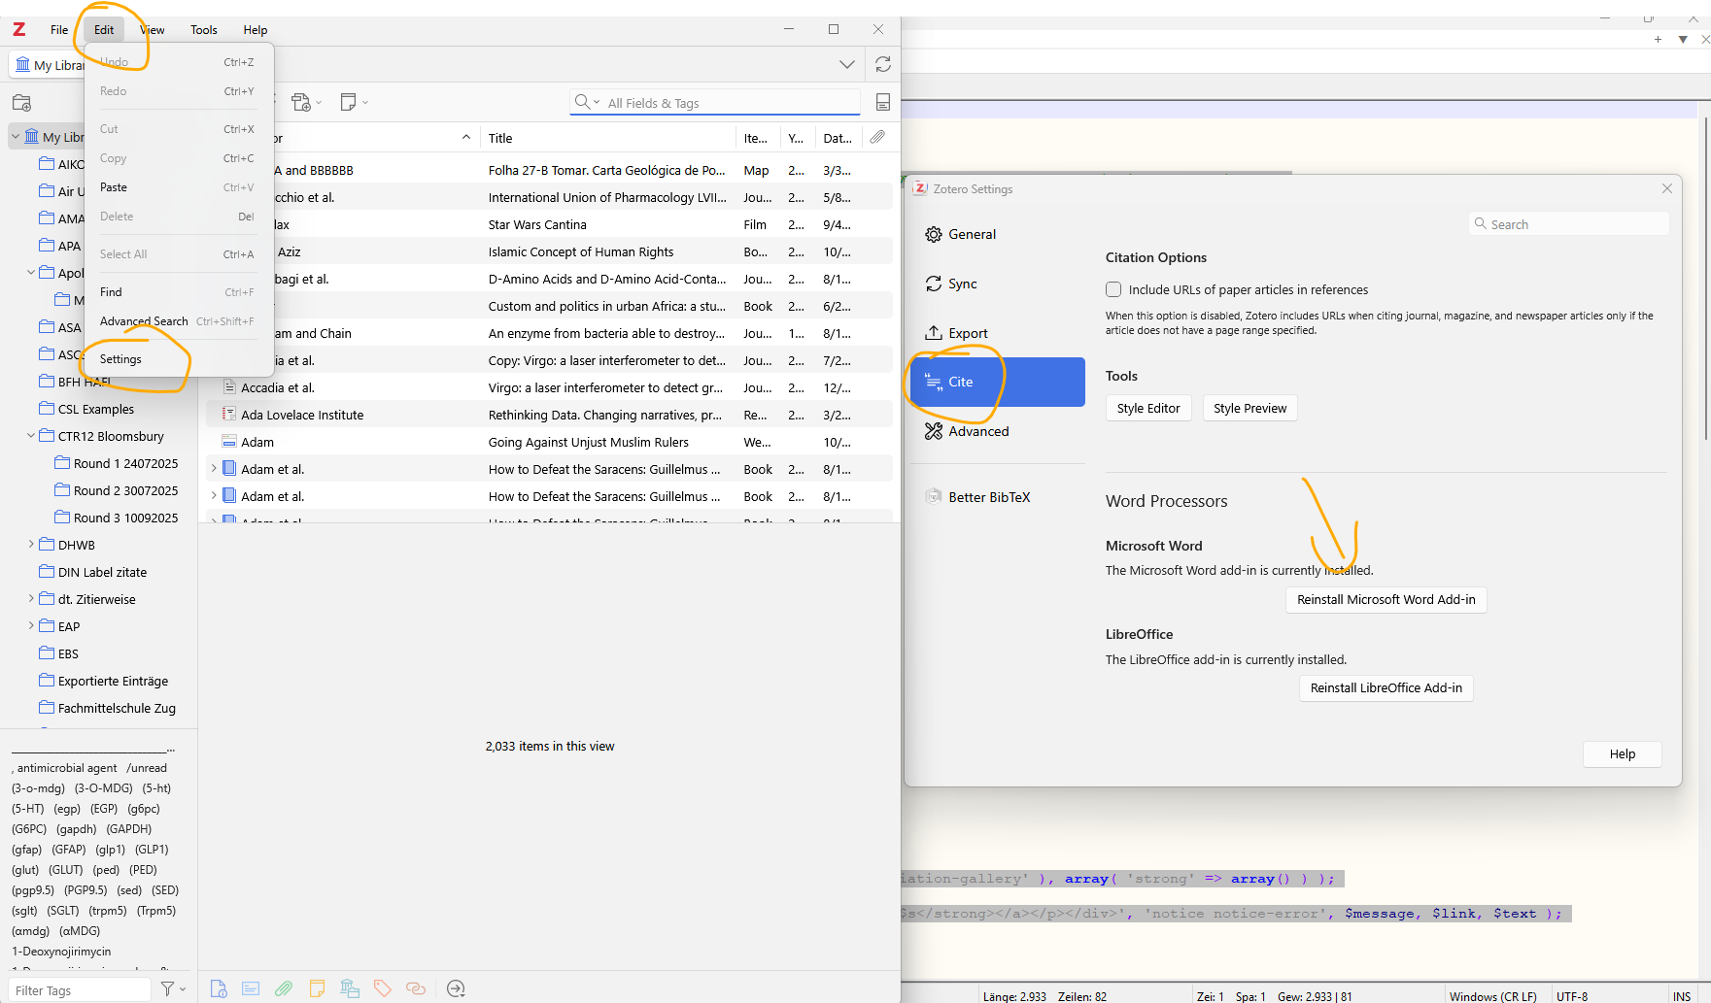This screenshot has height=1003, width=1711.
Task: Click the Settings Search field
Action: pos(1568,224)
